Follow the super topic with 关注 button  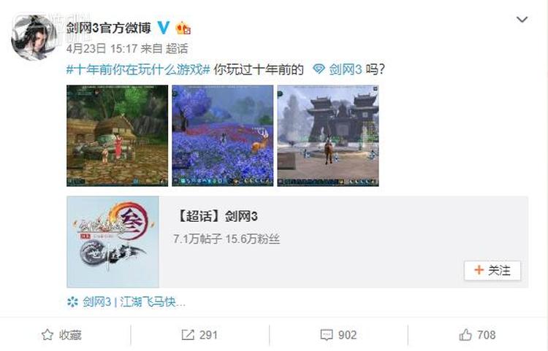[492, 271]
